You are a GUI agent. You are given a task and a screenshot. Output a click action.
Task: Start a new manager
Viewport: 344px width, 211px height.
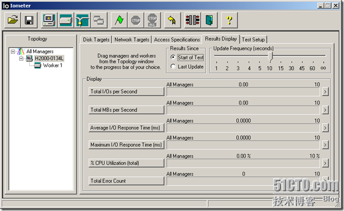point(49,20)
